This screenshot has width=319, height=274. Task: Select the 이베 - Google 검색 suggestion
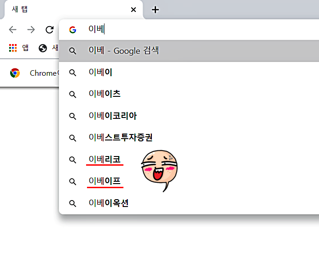(124, 51)
